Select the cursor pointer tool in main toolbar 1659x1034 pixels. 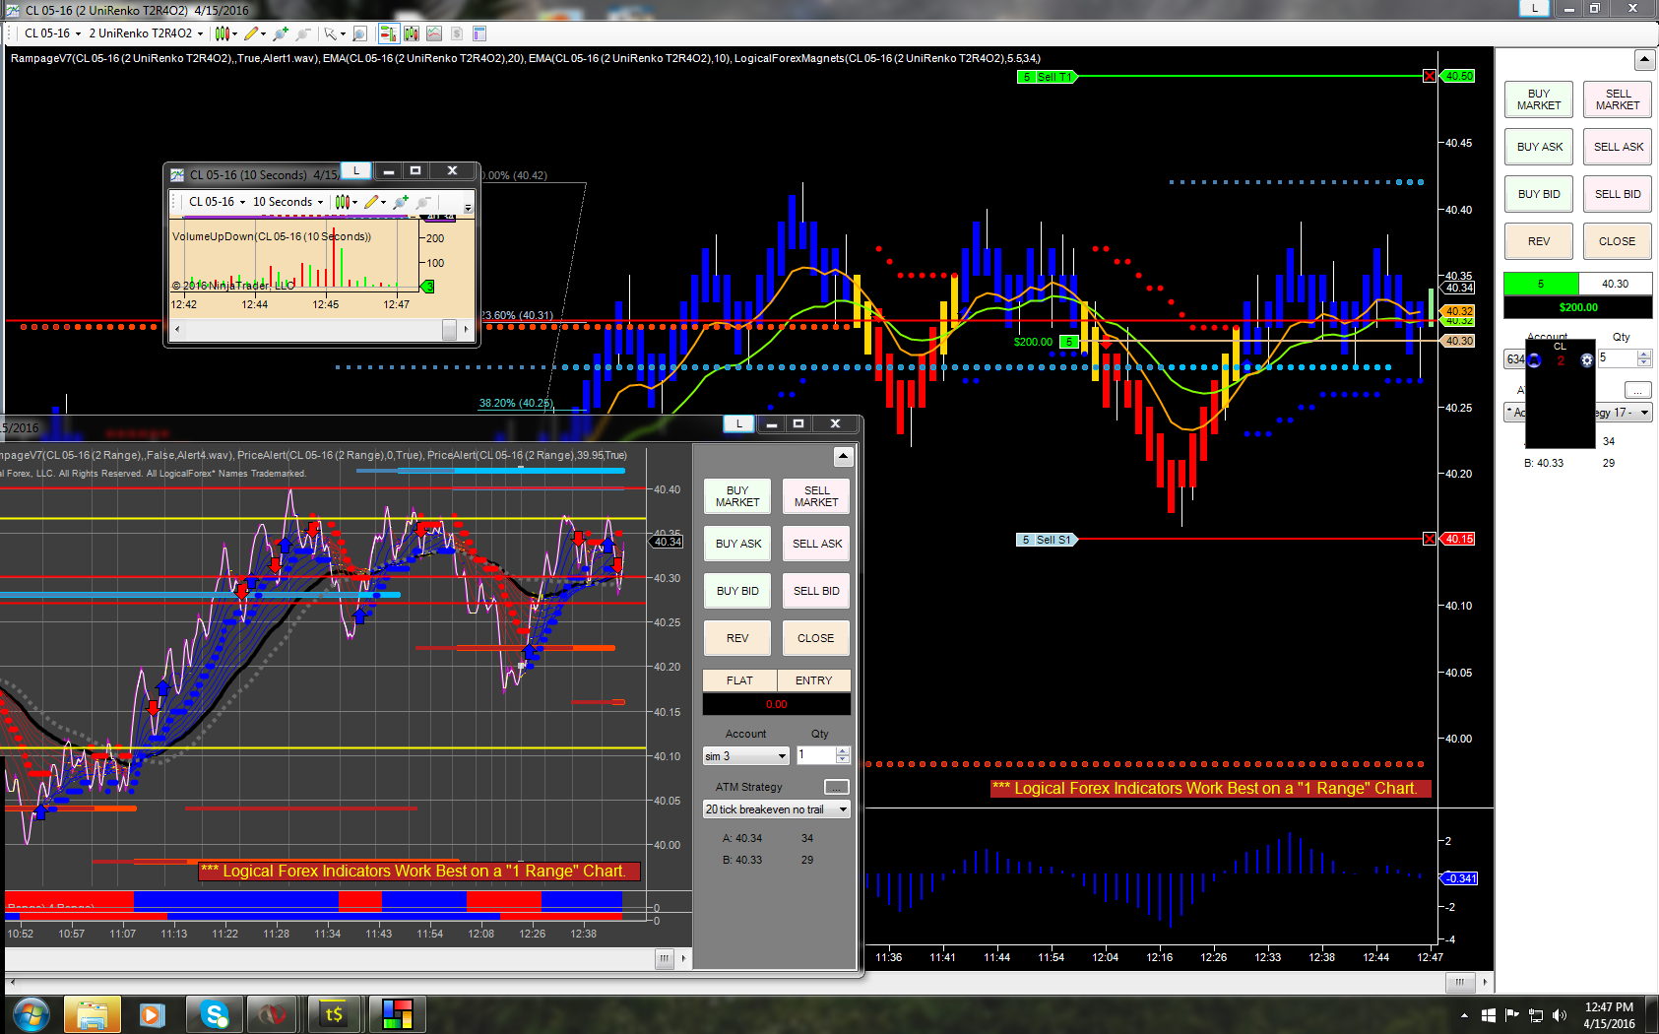click(330, 33)
